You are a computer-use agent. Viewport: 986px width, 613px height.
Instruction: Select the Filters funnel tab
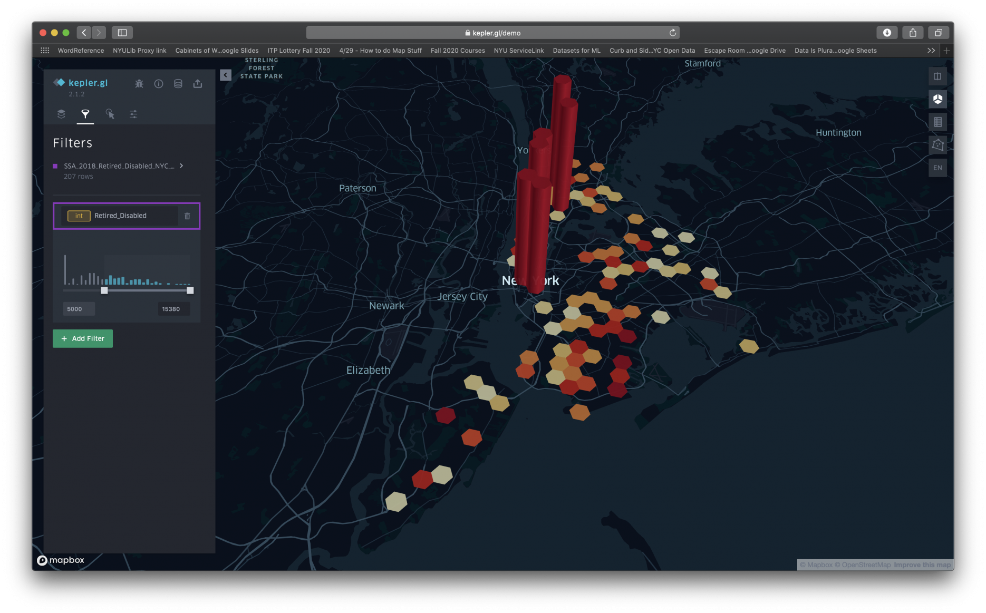point(85,114)
